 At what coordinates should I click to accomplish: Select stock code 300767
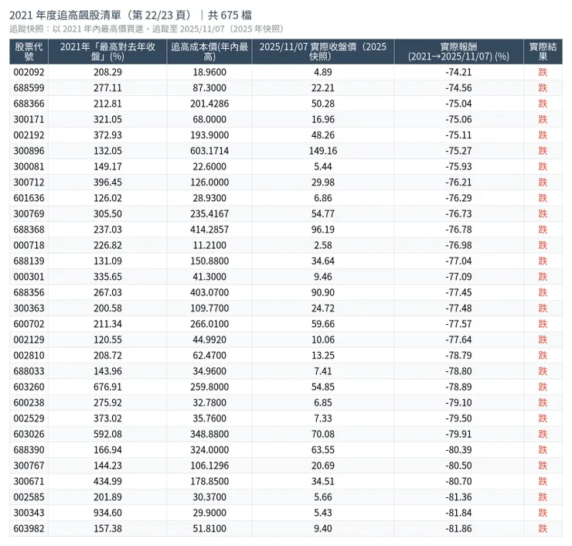click(x=29, y=466)
